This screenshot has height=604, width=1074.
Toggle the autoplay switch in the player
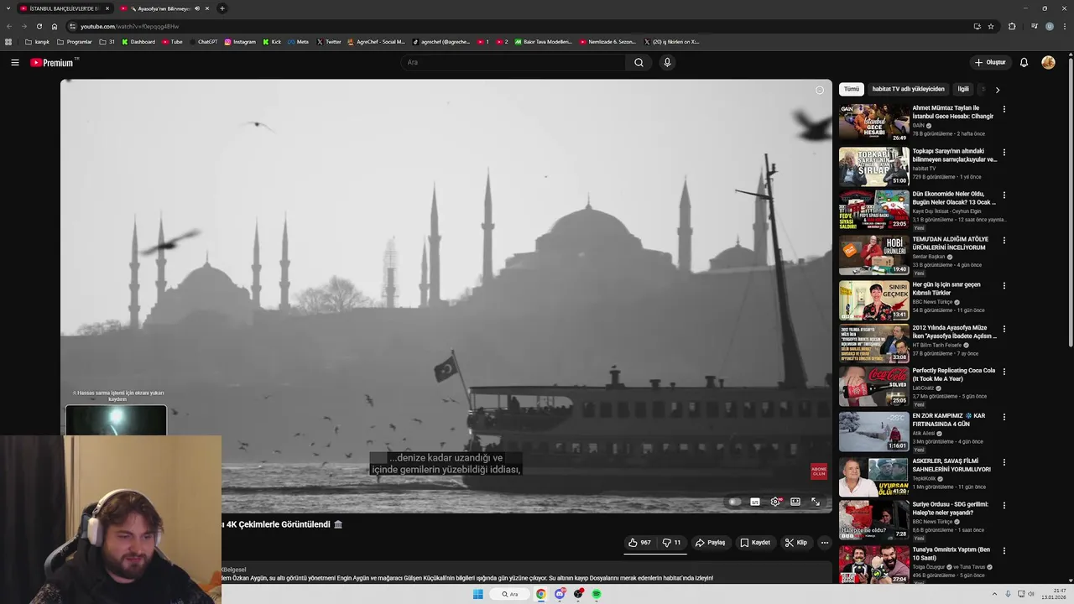click(735, 502)
